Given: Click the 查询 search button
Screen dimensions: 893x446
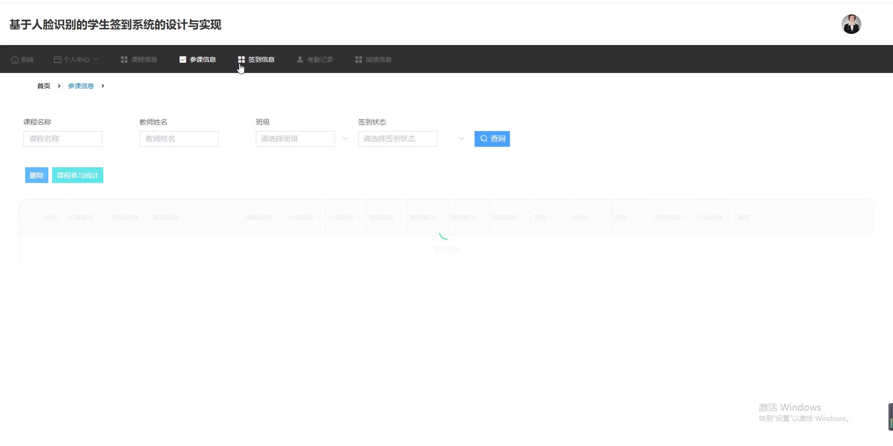Looking at the screenshot, I should (492, 139).
